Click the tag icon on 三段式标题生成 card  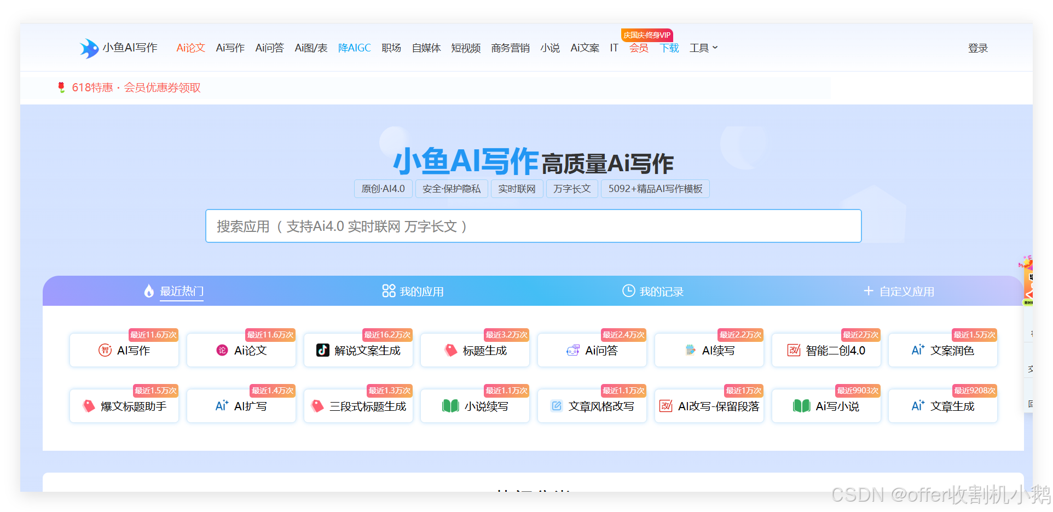tap(317, 406)
